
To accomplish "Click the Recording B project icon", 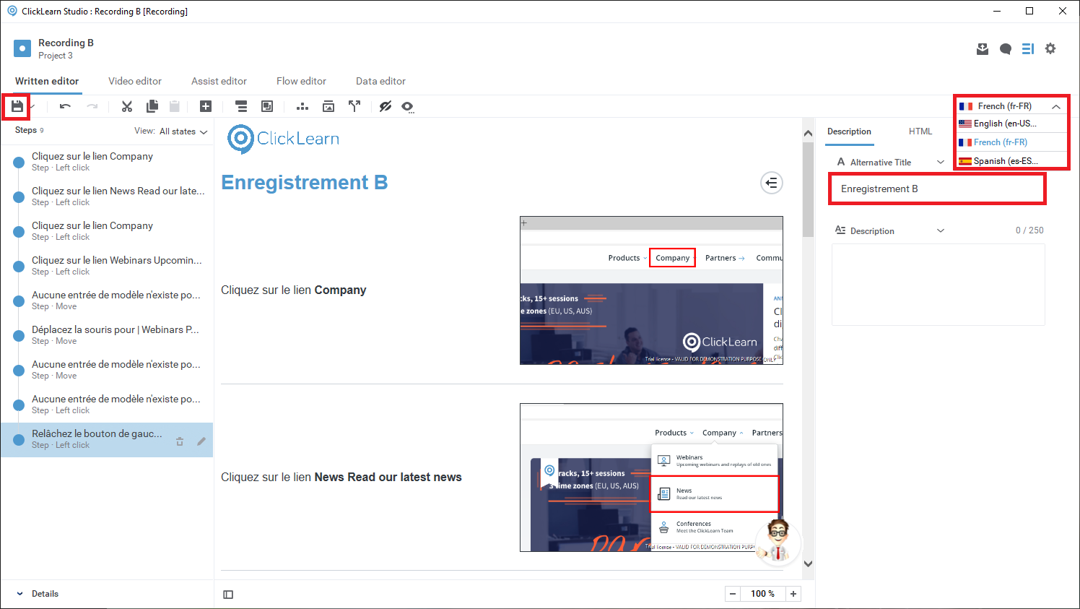I will click(22, 48).
